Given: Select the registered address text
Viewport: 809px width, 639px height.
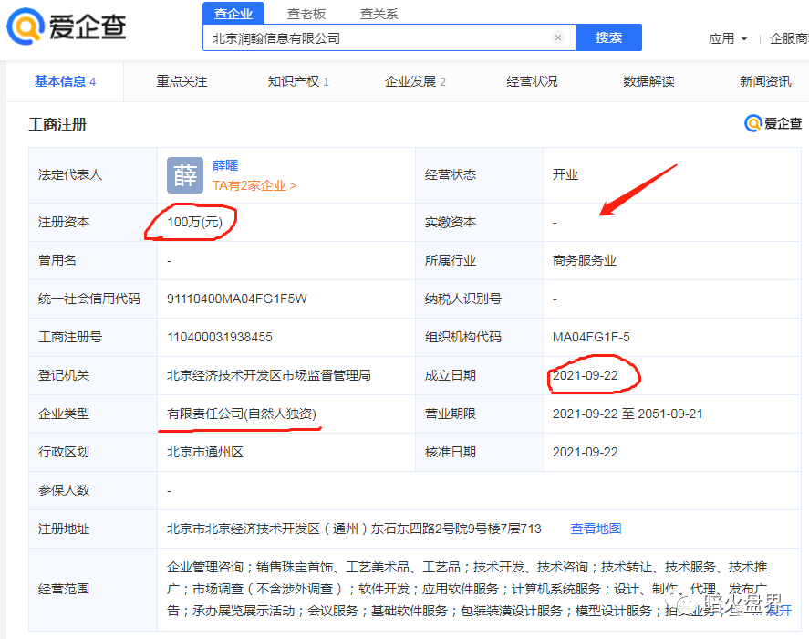Looking at the screenshot, I should 354,529.
